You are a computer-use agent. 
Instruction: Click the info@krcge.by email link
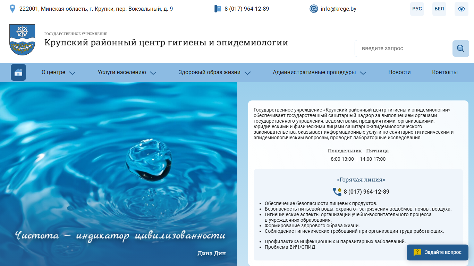point(338,9)
